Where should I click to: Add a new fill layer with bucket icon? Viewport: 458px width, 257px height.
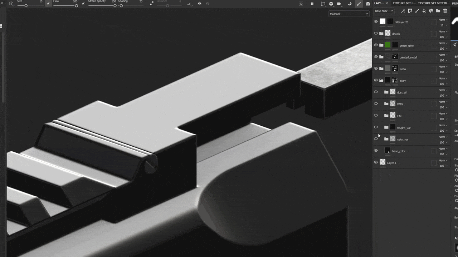(424, 11)
